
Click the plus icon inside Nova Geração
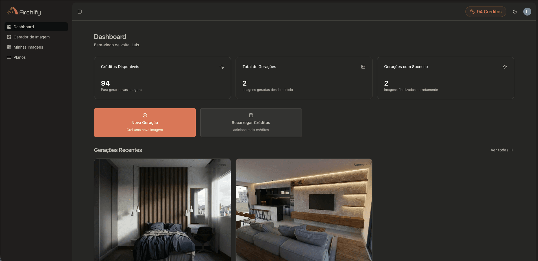tap(145, 115)
